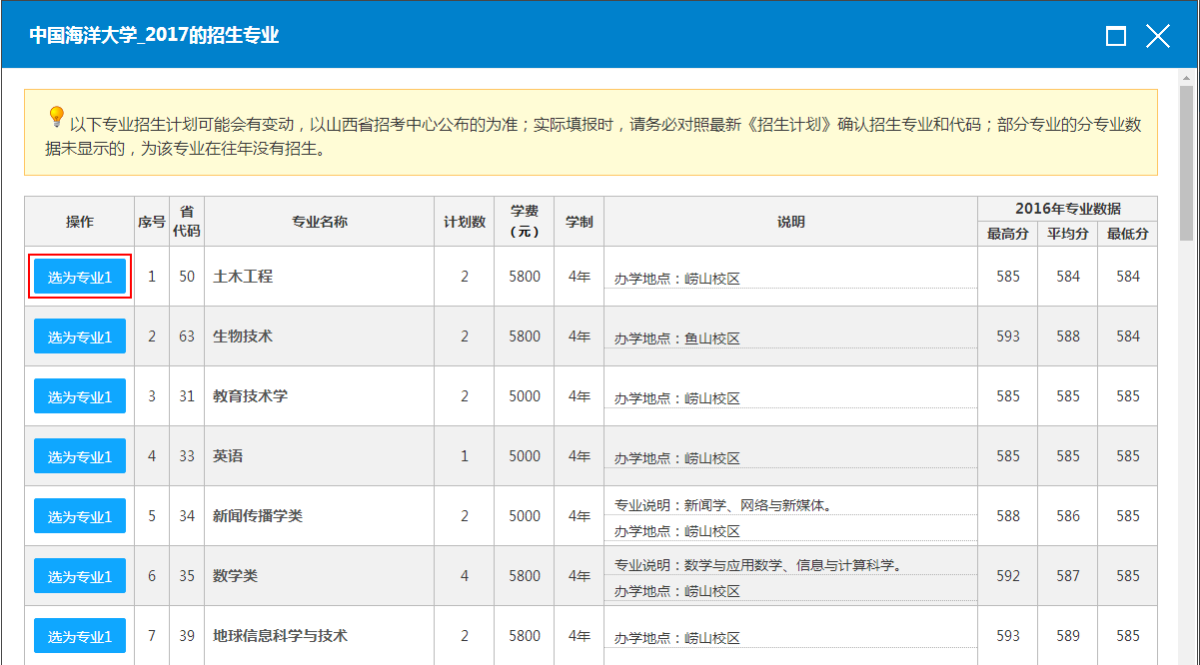Click the scrollbar up arrow
1200x665 pixels.
tap(1187, 78)
